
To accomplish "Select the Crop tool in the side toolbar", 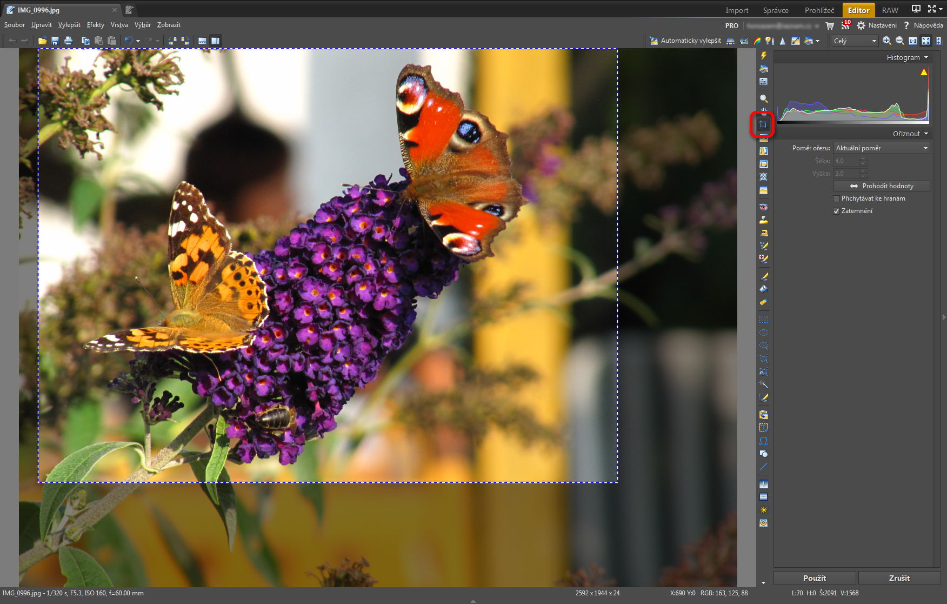I will (763, 125).
